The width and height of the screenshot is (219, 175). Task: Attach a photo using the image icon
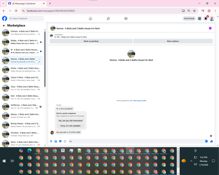tap(56, 141)
